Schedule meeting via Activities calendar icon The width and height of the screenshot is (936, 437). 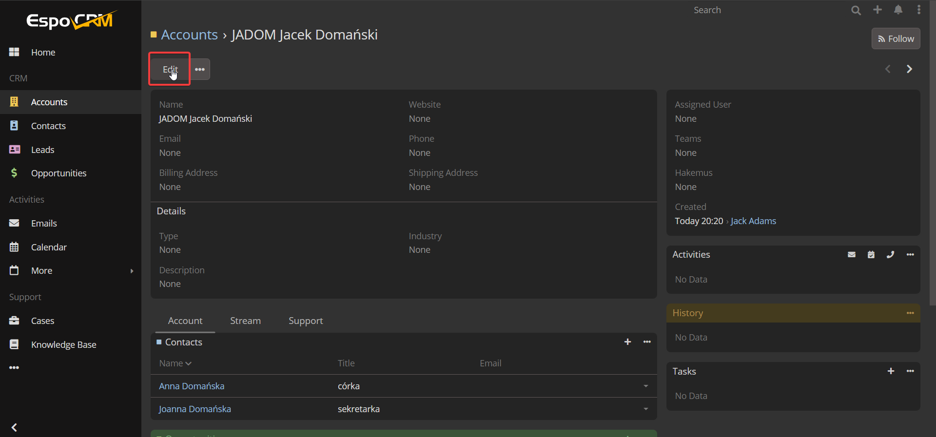click(x=871, y=254)
